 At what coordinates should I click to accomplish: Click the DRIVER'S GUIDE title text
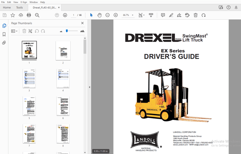point(171,57)
